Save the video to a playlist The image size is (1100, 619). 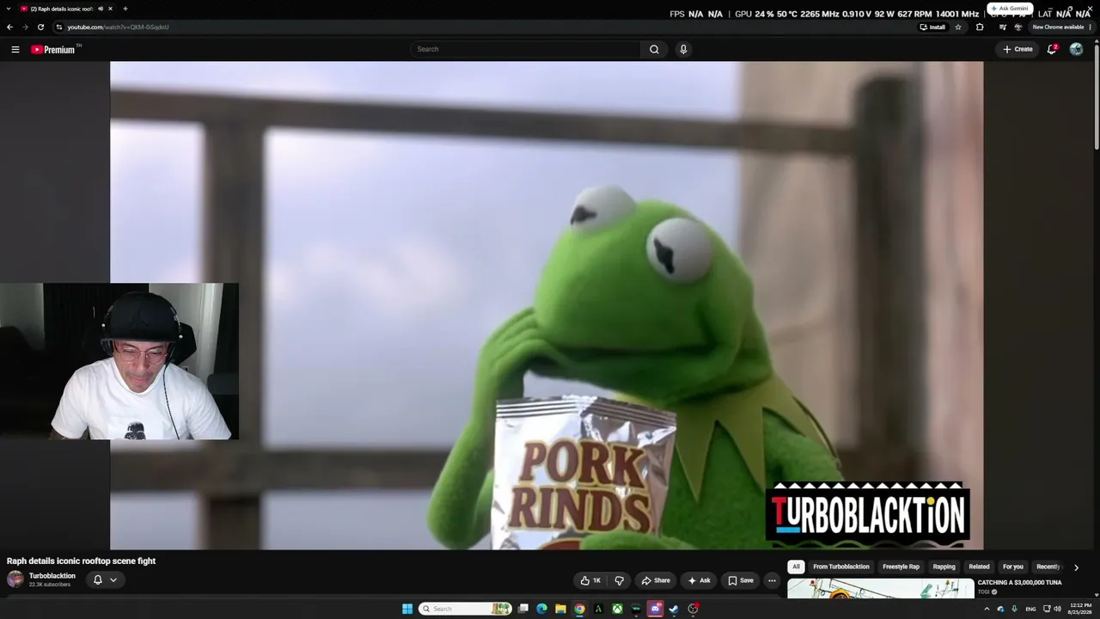(741, 580)
